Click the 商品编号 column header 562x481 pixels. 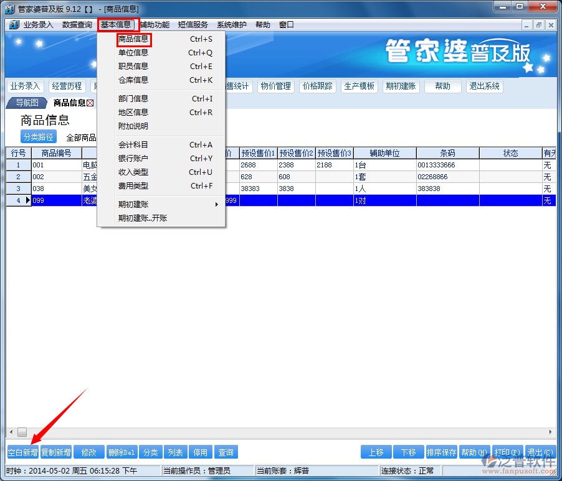tap(57, 153)
